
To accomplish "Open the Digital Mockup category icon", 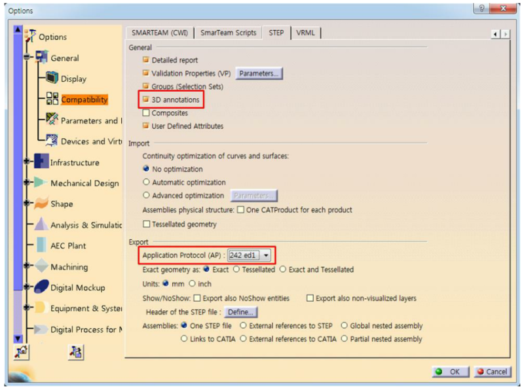I will click(39, 288).
